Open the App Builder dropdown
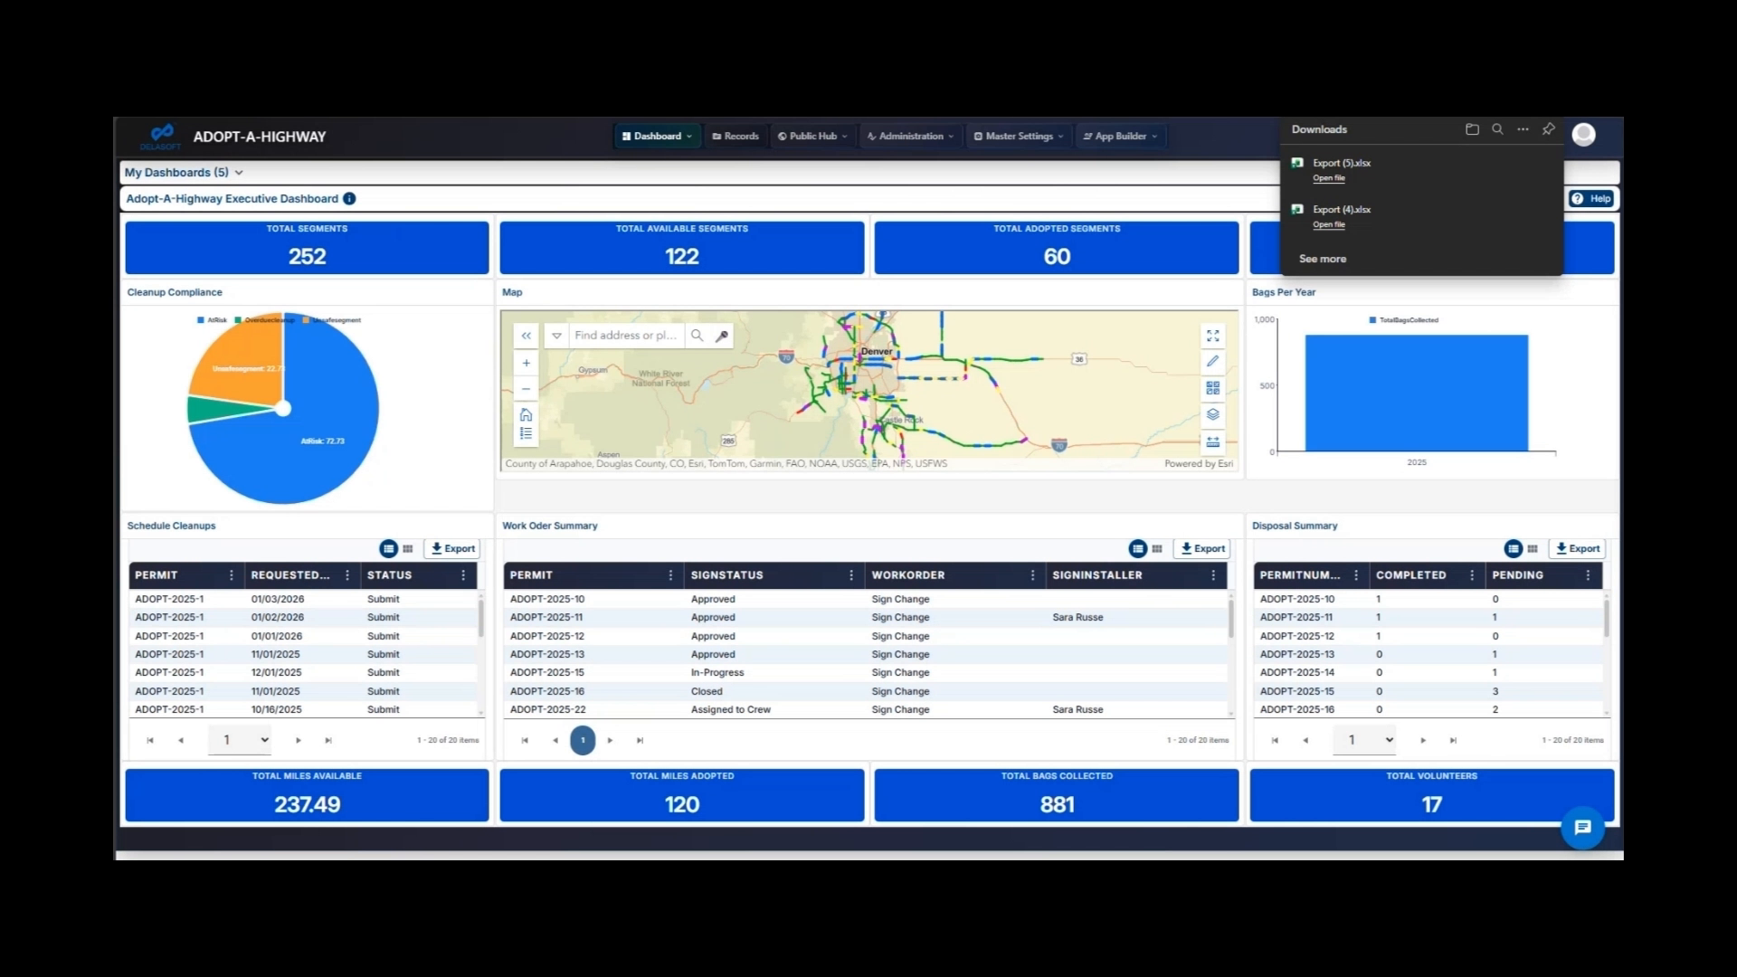The image size is (1737, 977). click(1121, 136)
